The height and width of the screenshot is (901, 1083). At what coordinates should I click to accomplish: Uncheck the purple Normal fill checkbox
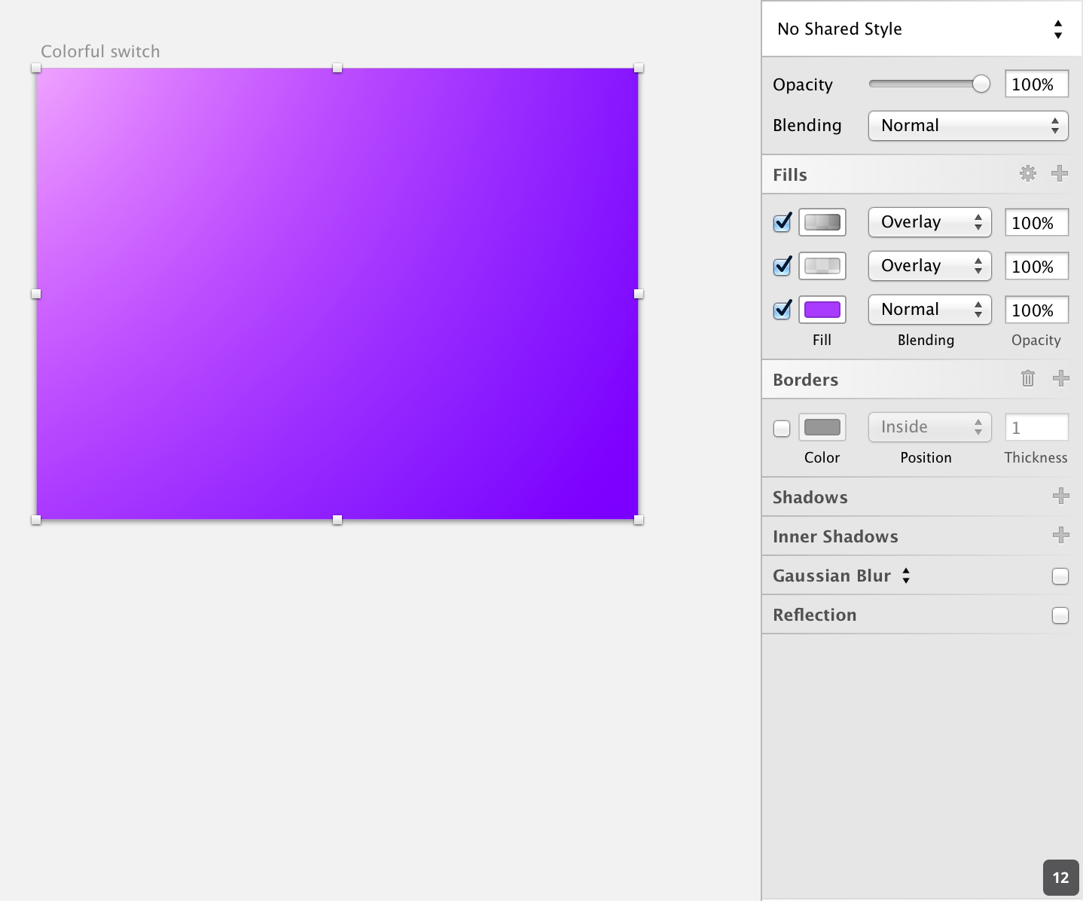[x=783, y=310]
